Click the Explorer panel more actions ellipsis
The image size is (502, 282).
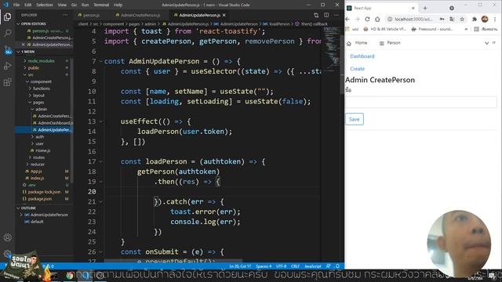[65, 15]
